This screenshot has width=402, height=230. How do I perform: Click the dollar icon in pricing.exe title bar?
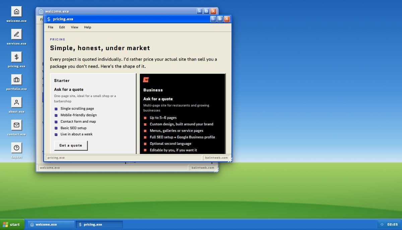click(49, 19)
